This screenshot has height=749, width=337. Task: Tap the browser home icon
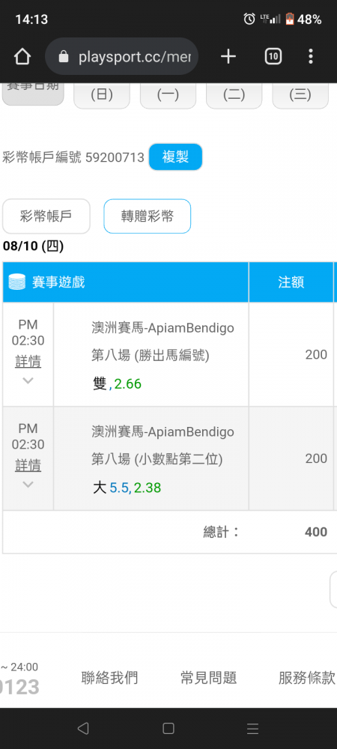coord(22,58)
